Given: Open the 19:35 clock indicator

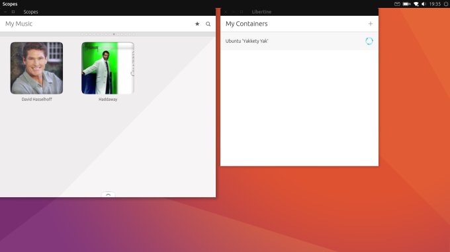Looking at the screenshot, I should click(435, 4).
